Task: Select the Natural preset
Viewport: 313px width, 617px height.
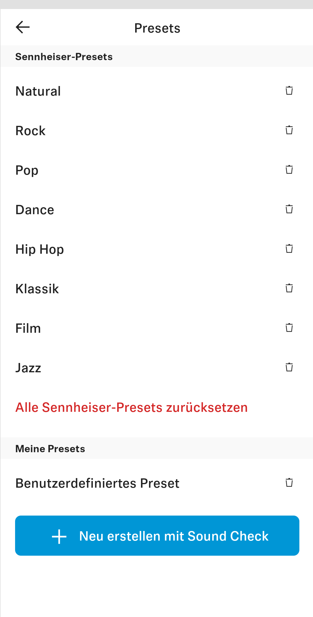Action: (x=38, y=91)
